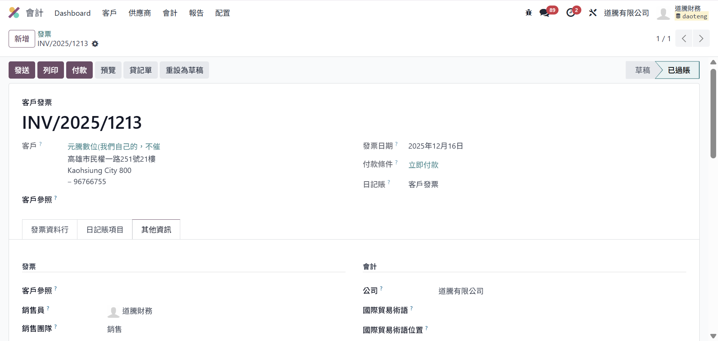Switch to the 發票資料行 tab
Image resolution: width=718 pixels, height=341 pixels.
pyautogui.click(x=50, y=229)
